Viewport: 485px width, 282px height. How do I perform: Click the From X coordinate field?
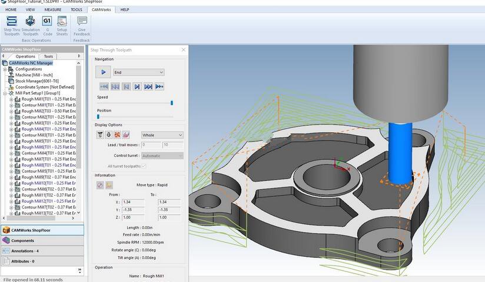pos(133,202)
